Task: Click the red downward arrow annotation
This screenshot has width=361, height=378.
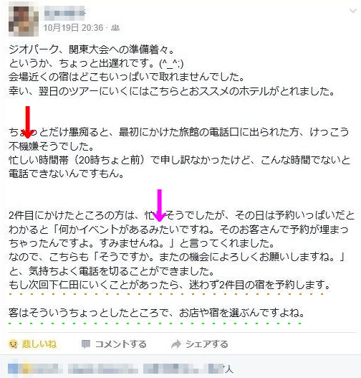Action: point(28,122)
